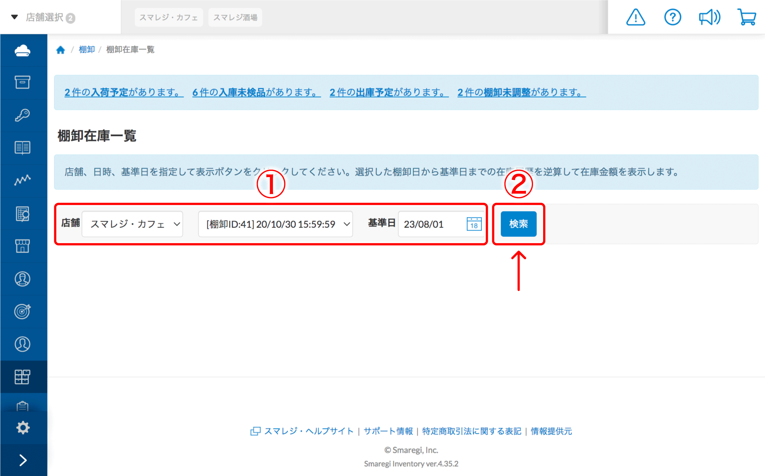Select the スマレジ・カフェ store tab
Viewport: 765px width, 476px height.
(168, 18)
